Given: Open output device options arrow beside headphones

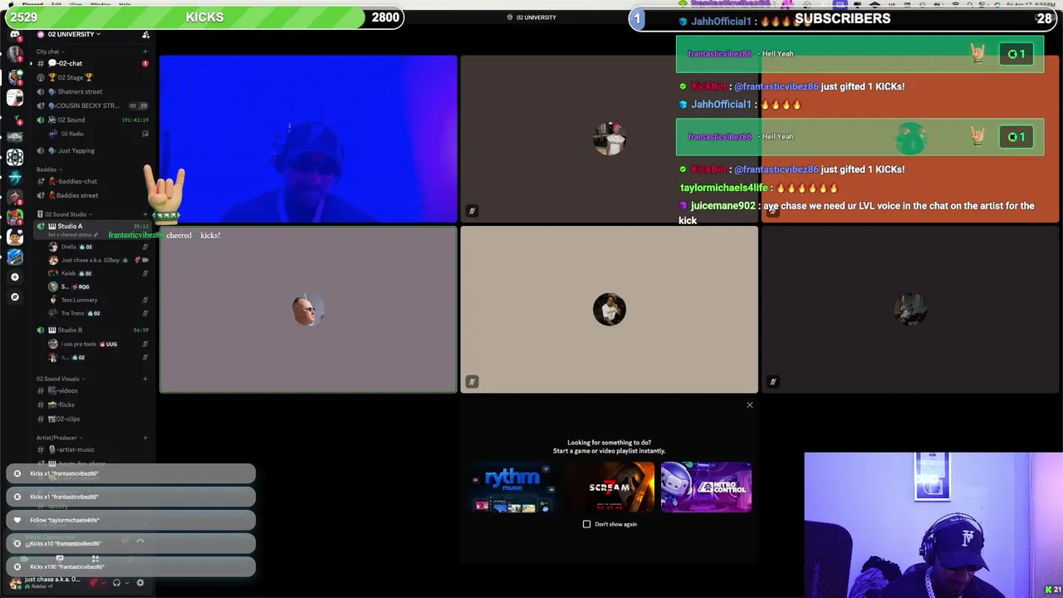Looking at the screenshot, I should [x=126, y=583].
